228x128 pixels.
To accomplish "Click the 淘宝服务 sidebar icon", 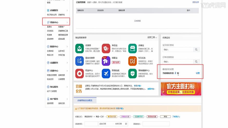I will point(48,87).
